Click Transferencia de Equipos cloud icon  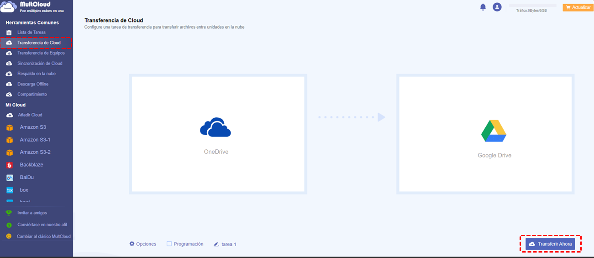[x=9, y=53]
